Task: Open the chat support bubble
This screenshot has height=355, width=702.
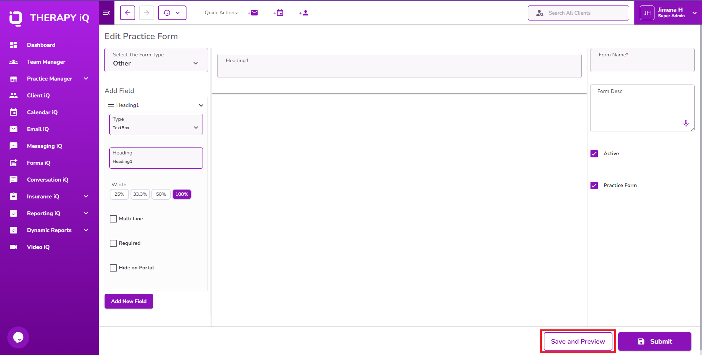Action: (18, 337)
